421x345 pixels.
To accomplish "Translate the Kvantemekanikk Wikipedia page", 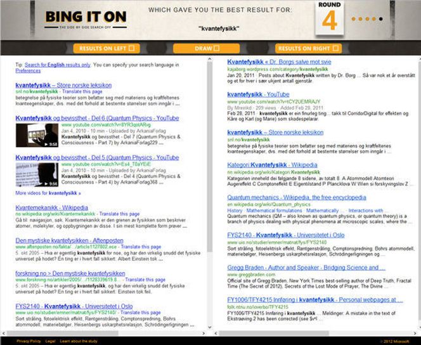I will (x=119, y=214).
